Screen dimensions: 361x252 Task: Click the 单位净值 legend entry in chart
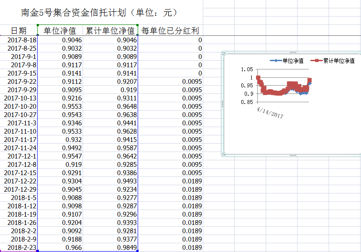tap(287, 61)
